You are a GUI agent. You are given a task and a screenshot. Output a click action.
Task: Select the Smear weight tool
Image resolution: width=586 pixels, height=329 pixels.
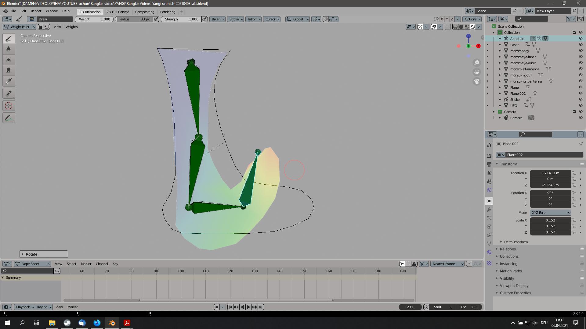pos(9,70)
